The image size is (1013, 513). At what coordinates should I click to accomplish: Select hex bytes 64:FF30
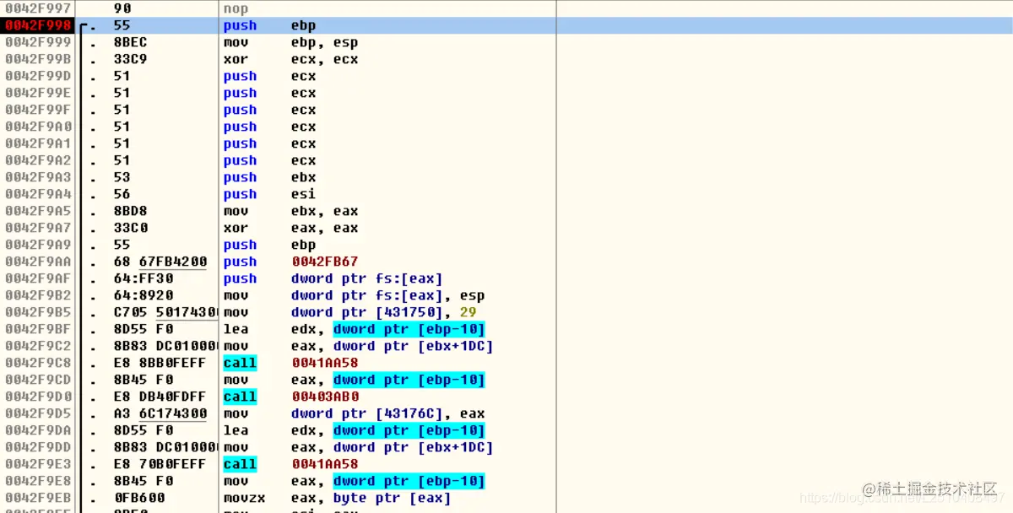144,278
